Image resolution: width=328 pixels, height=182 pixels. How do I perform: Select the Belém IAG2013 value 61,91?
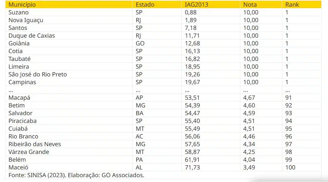click(192, 159)
